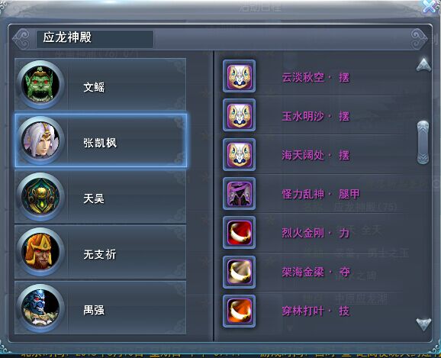Viewport: 441px width, 358px height.
Task: Click the loot list up arrow
Action: coord(423,65)
